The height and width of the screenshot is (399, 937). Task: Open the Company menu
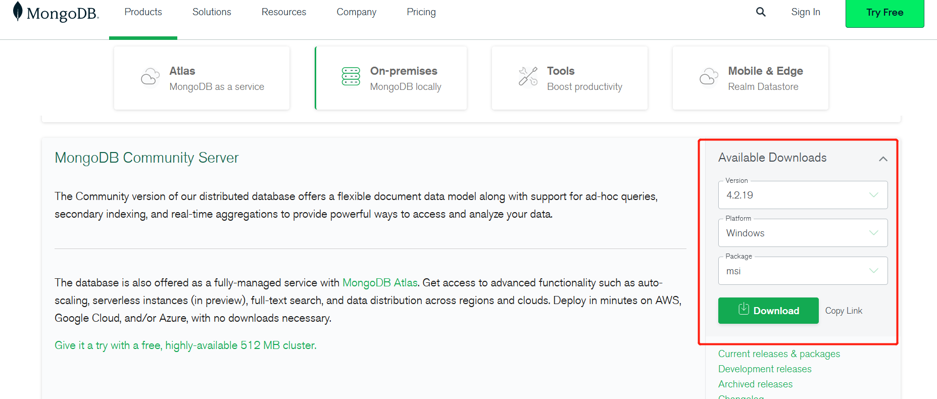point(357,12)
